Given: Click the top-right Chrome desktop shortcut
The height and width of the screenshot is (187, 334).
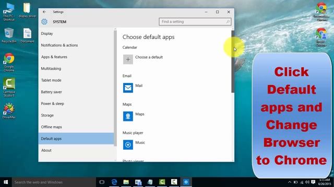Looking at the screenshot, I should 321,11.
